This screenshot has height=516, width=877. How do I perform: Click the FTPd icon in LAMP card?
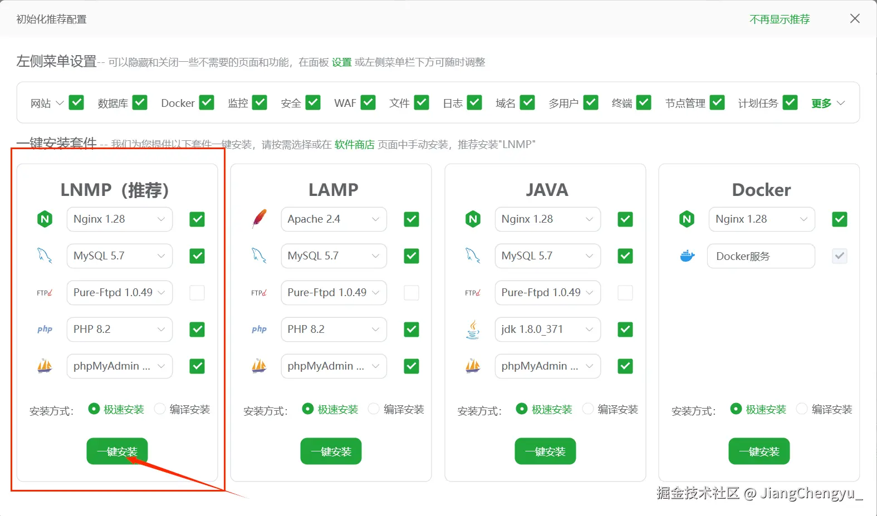[x=259, y=293]
